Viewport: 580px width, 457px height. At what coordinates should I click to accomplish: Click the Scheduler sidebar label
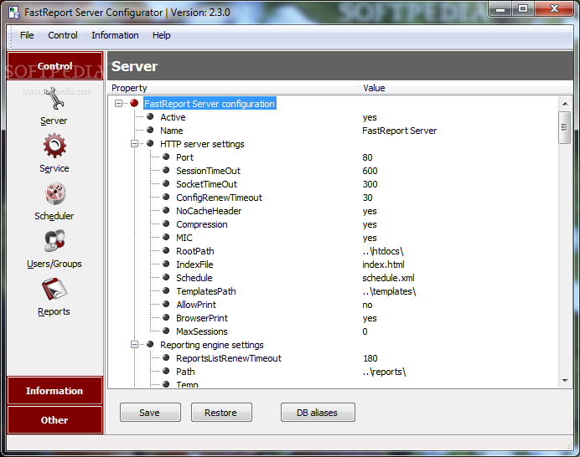click(54, 216)
